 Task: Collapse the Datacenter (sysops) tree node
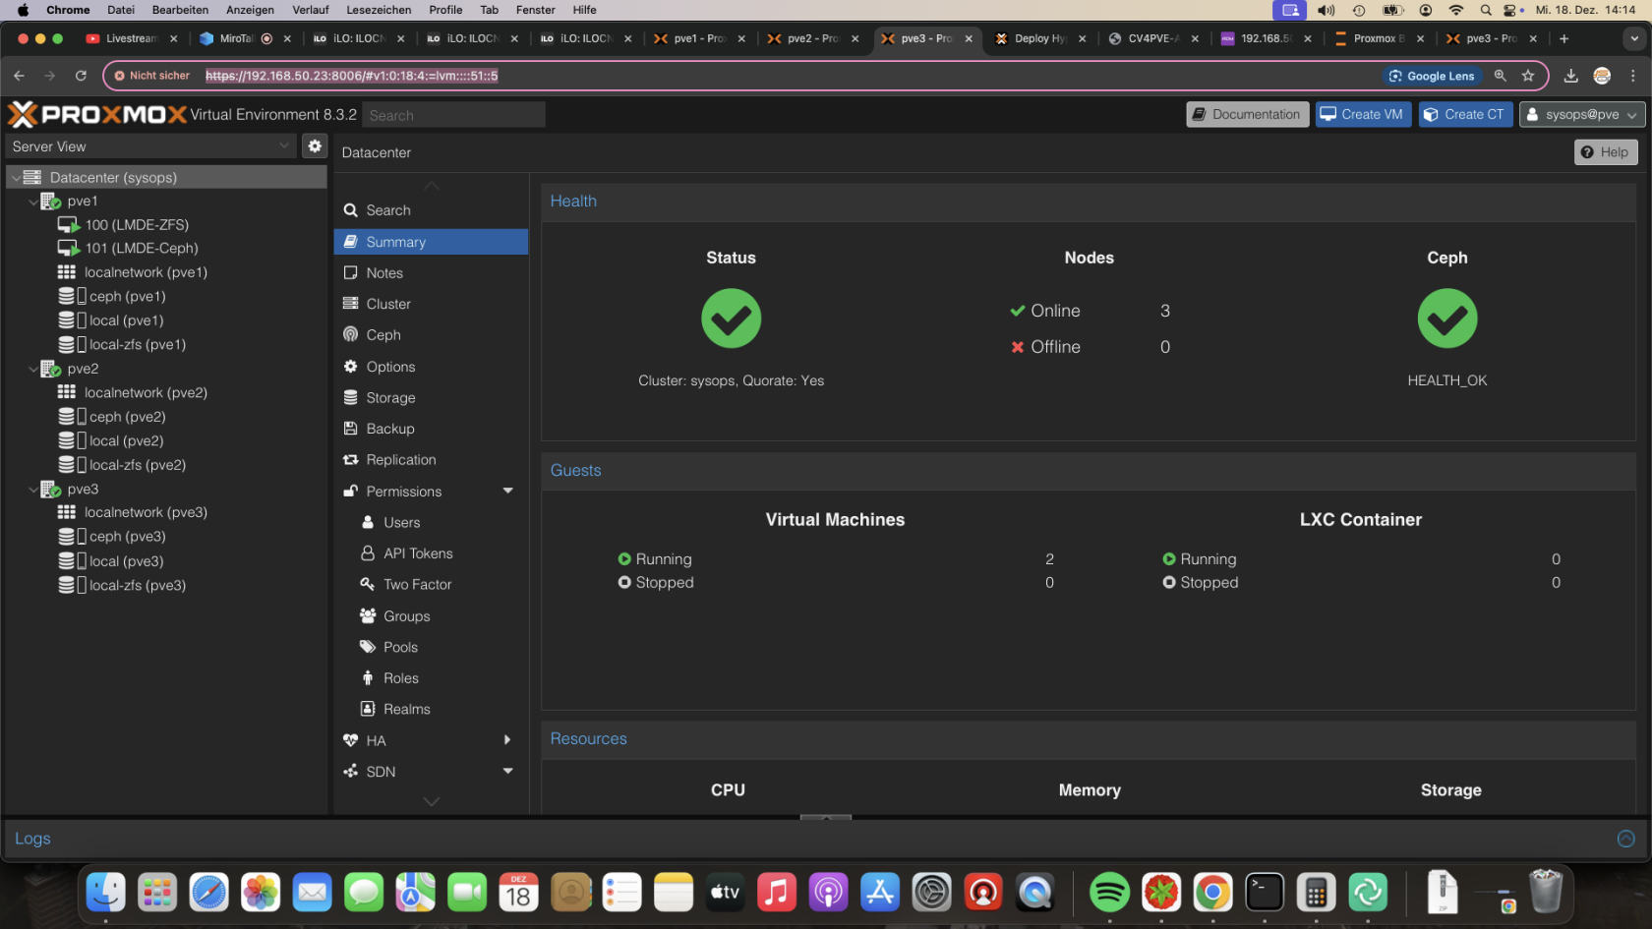[x=17, y=177]
